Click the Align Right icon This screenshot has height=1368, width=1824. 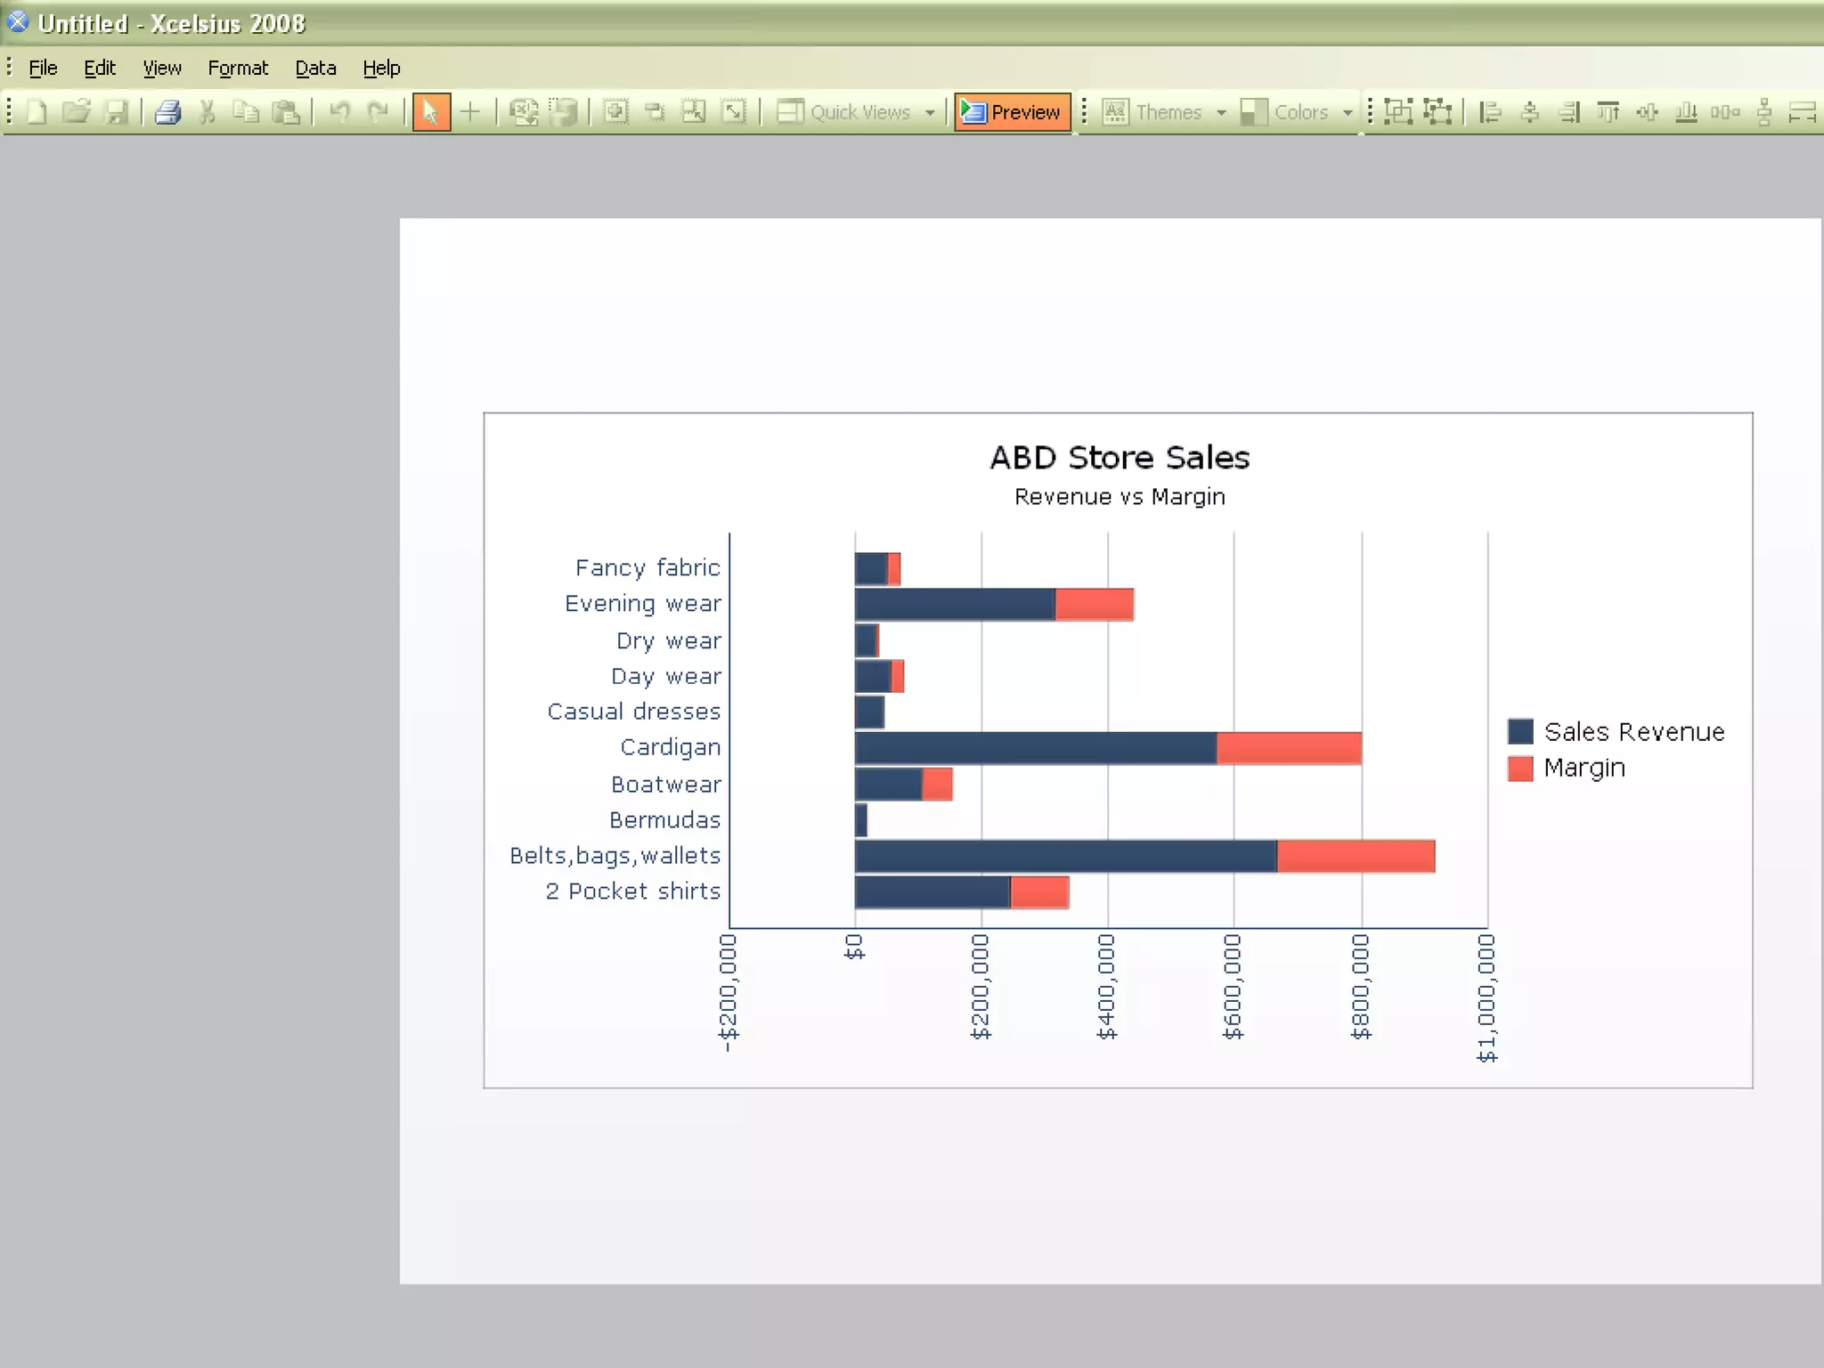click(x=1569, y=112)
